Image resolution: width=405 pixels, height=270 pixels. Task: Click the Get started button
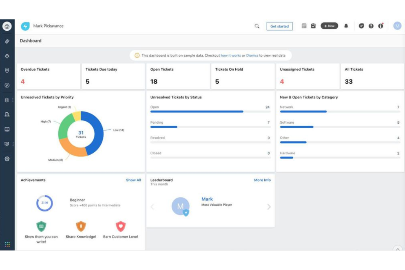[279, 26]
